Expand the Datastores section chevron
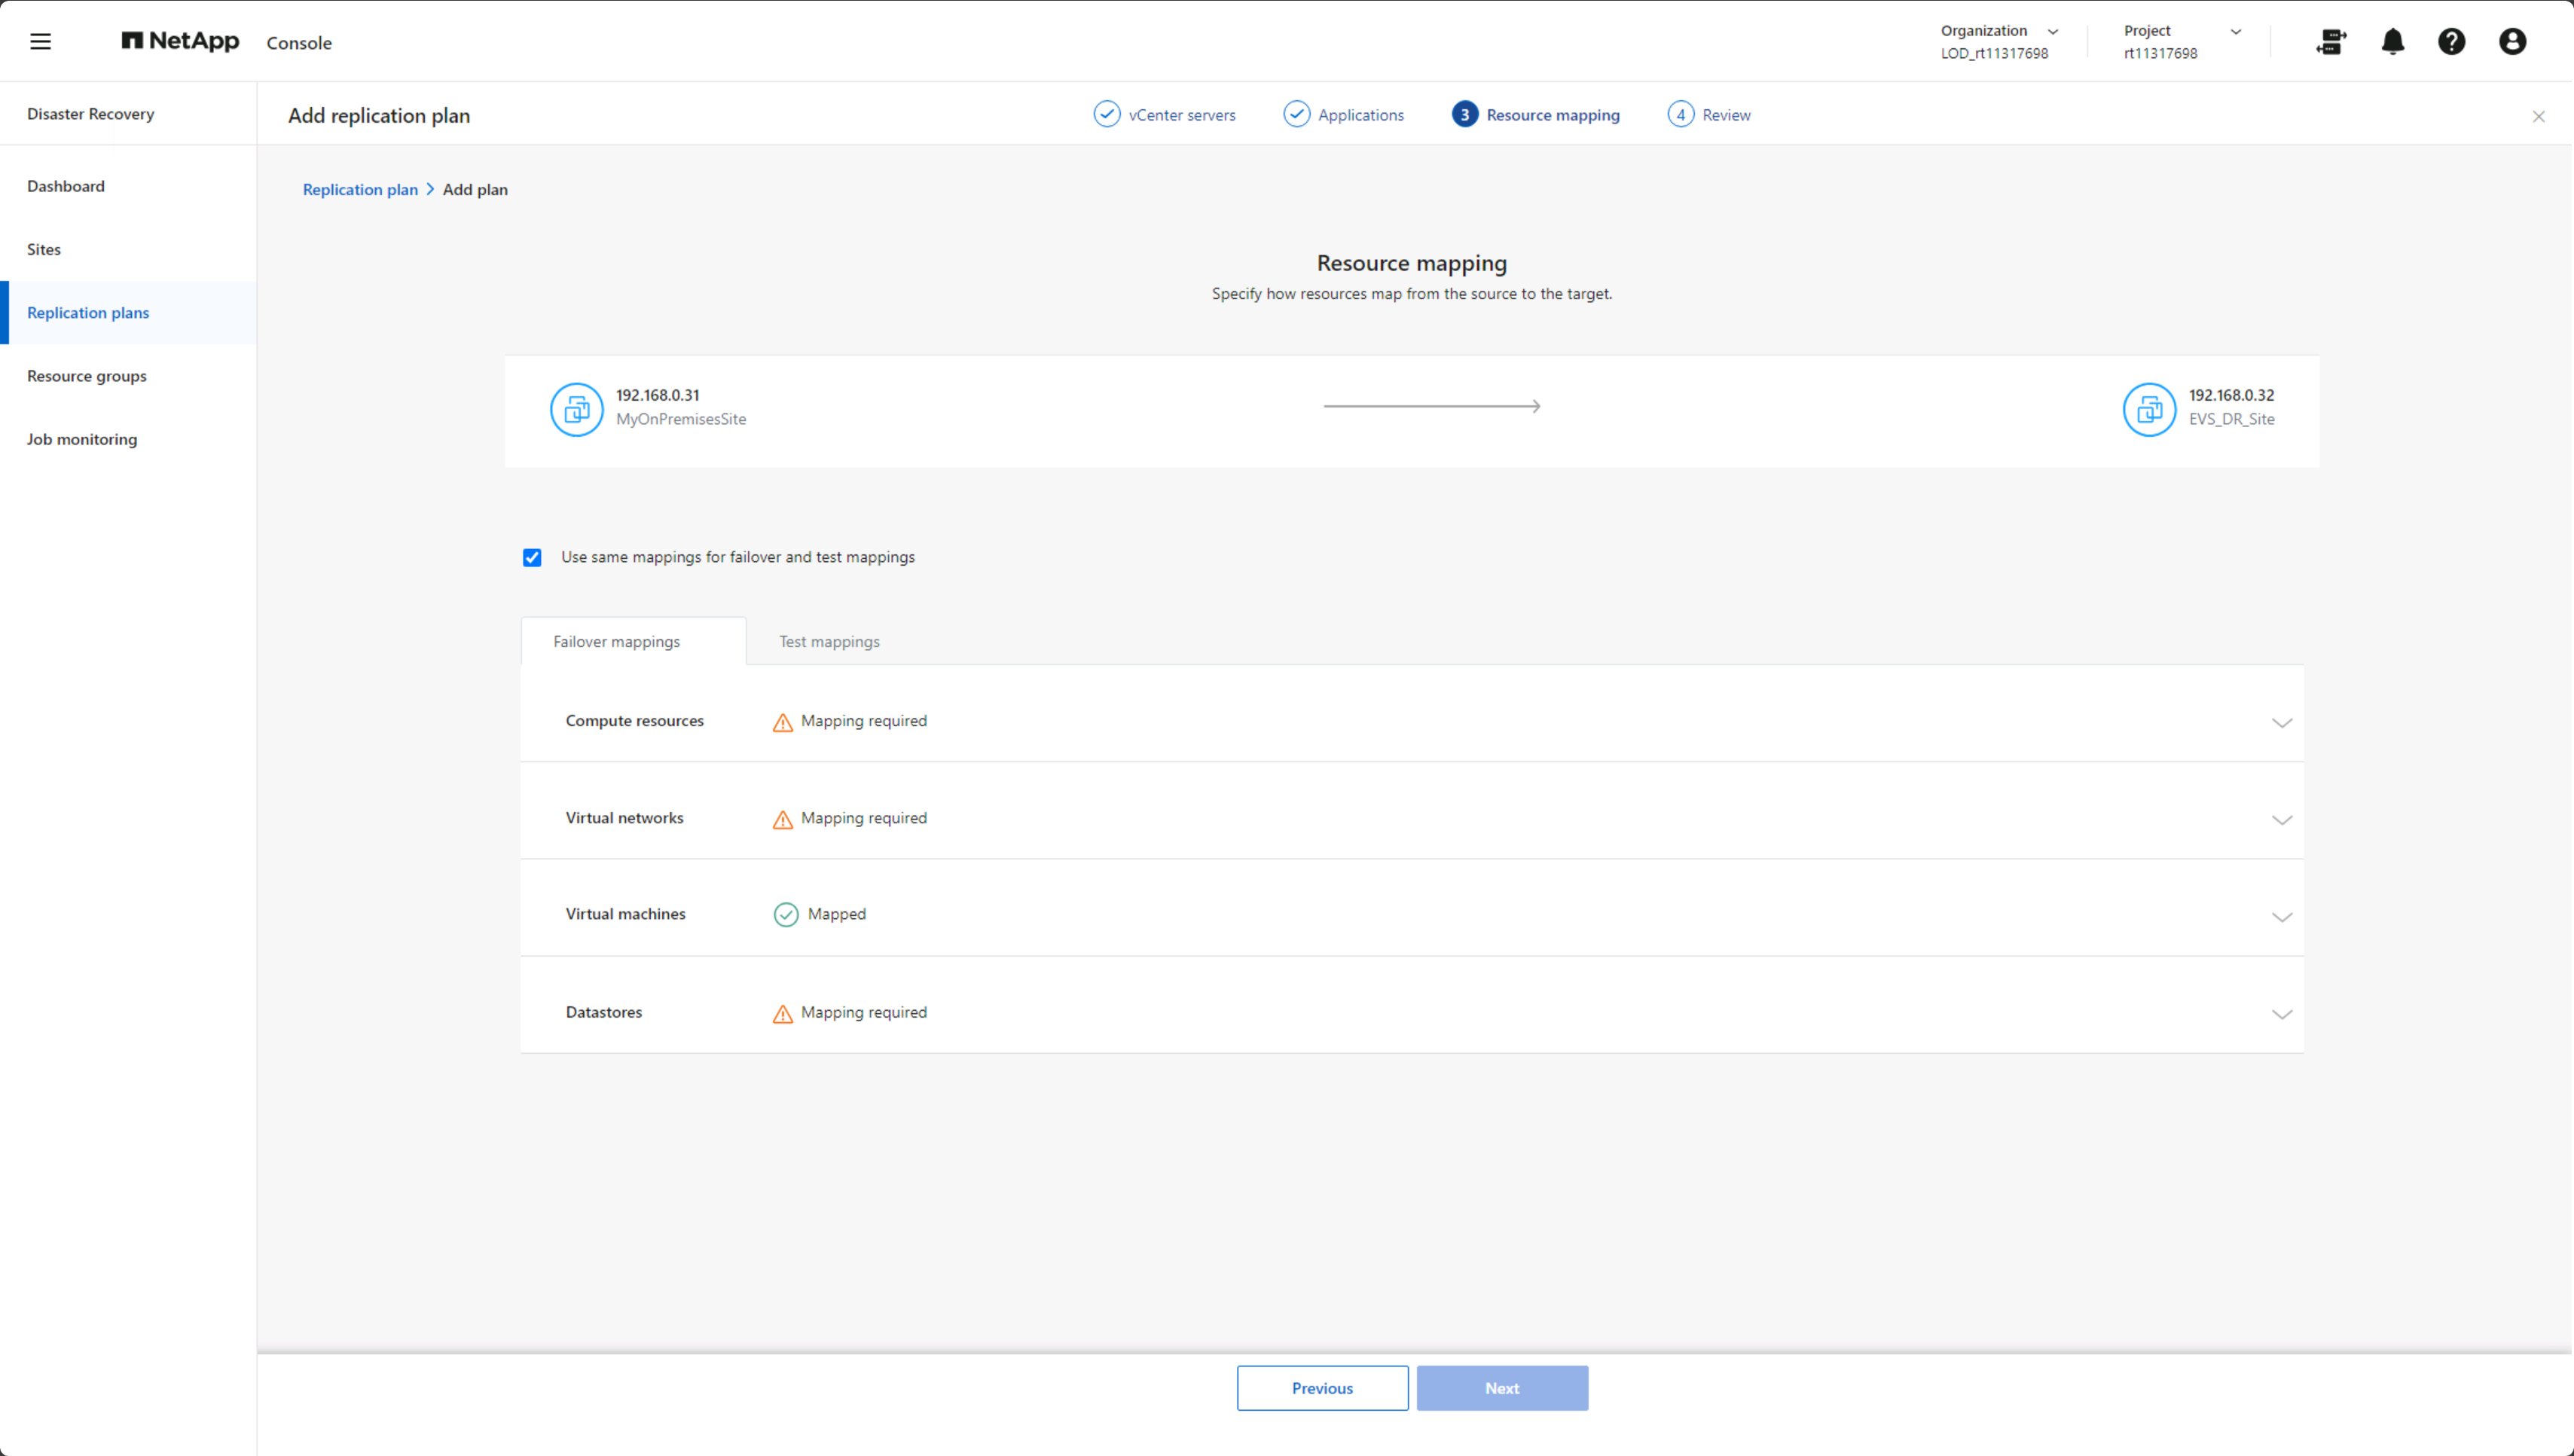This screenshot has height=1456, width=2574. pos(2281,1014)
